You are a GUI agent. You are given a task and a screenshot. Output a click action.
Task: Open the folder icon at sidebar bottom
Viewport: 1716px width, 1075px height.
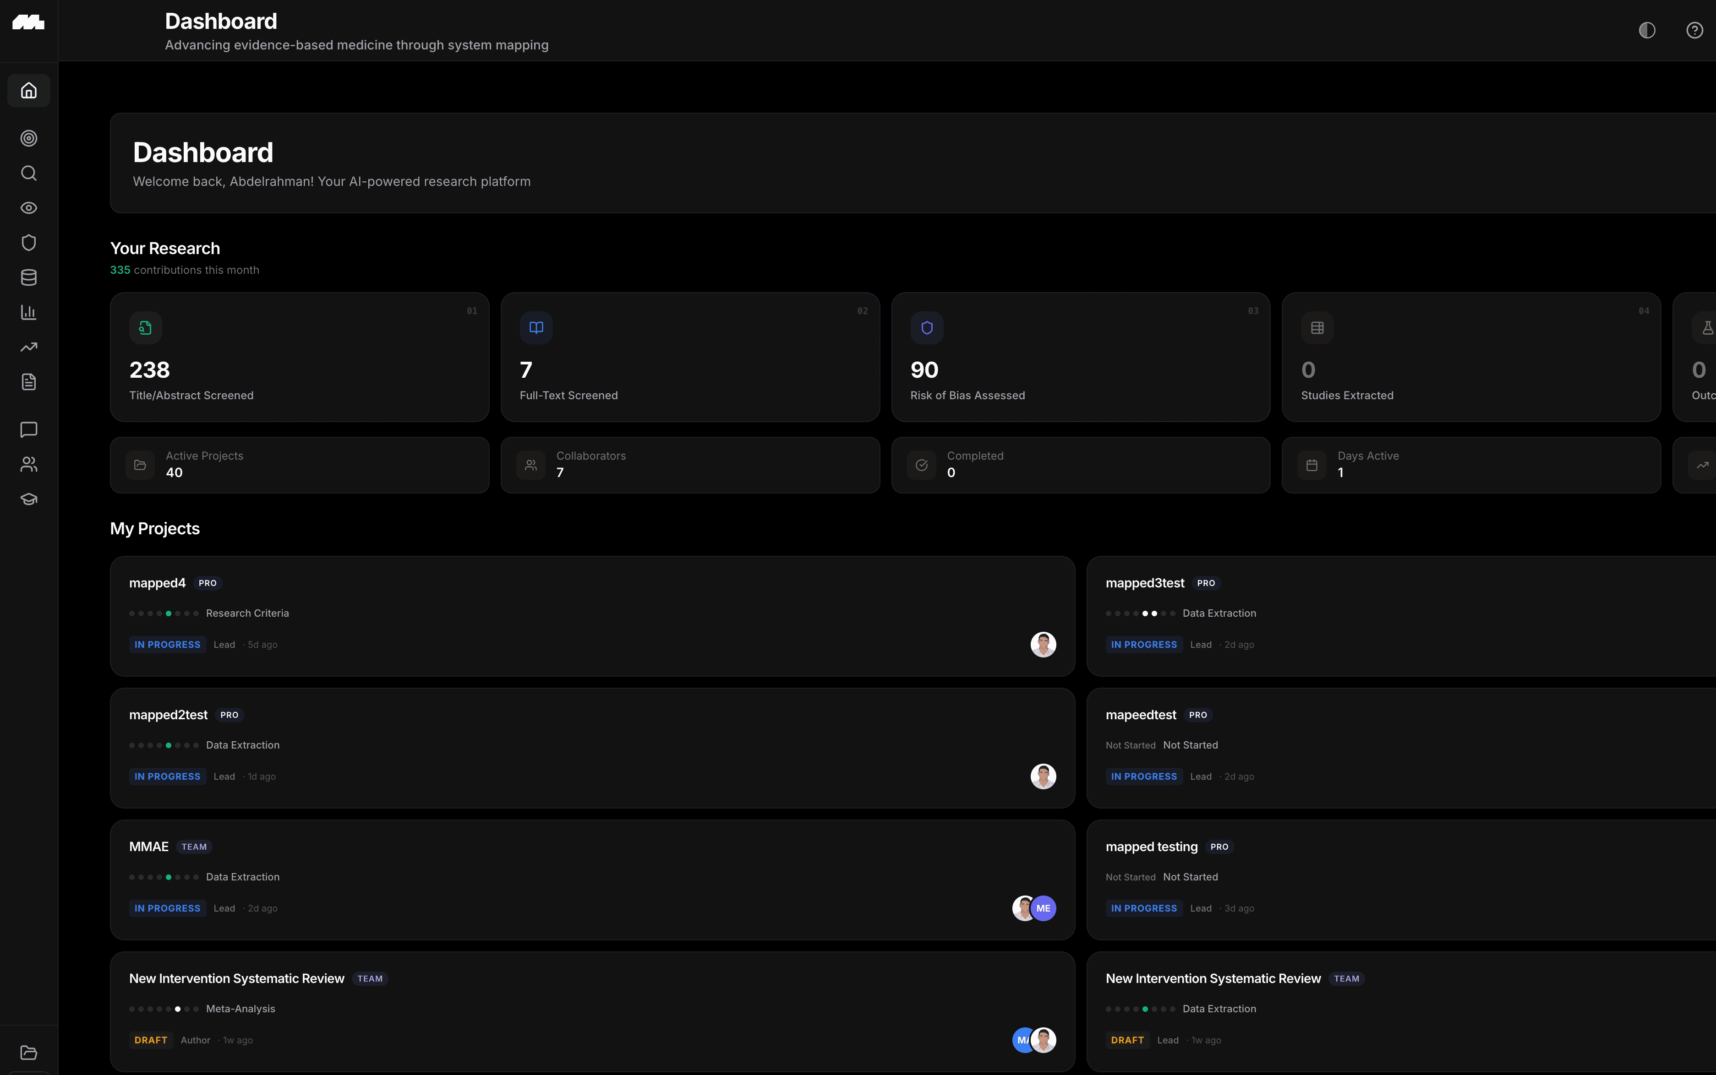pos(28,1052)
